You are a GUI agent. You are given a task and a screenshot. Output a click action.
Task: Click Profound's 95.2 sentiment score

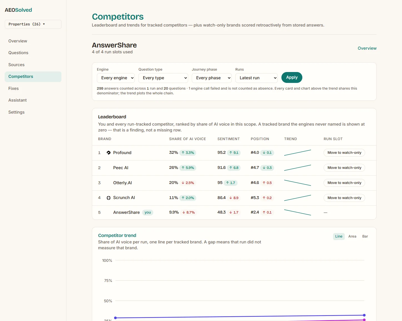(x=222, y=152)
